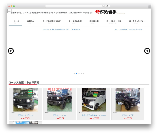Click the white Spacia Custom photo
158x134 pixels.
(x=94, y=100)
